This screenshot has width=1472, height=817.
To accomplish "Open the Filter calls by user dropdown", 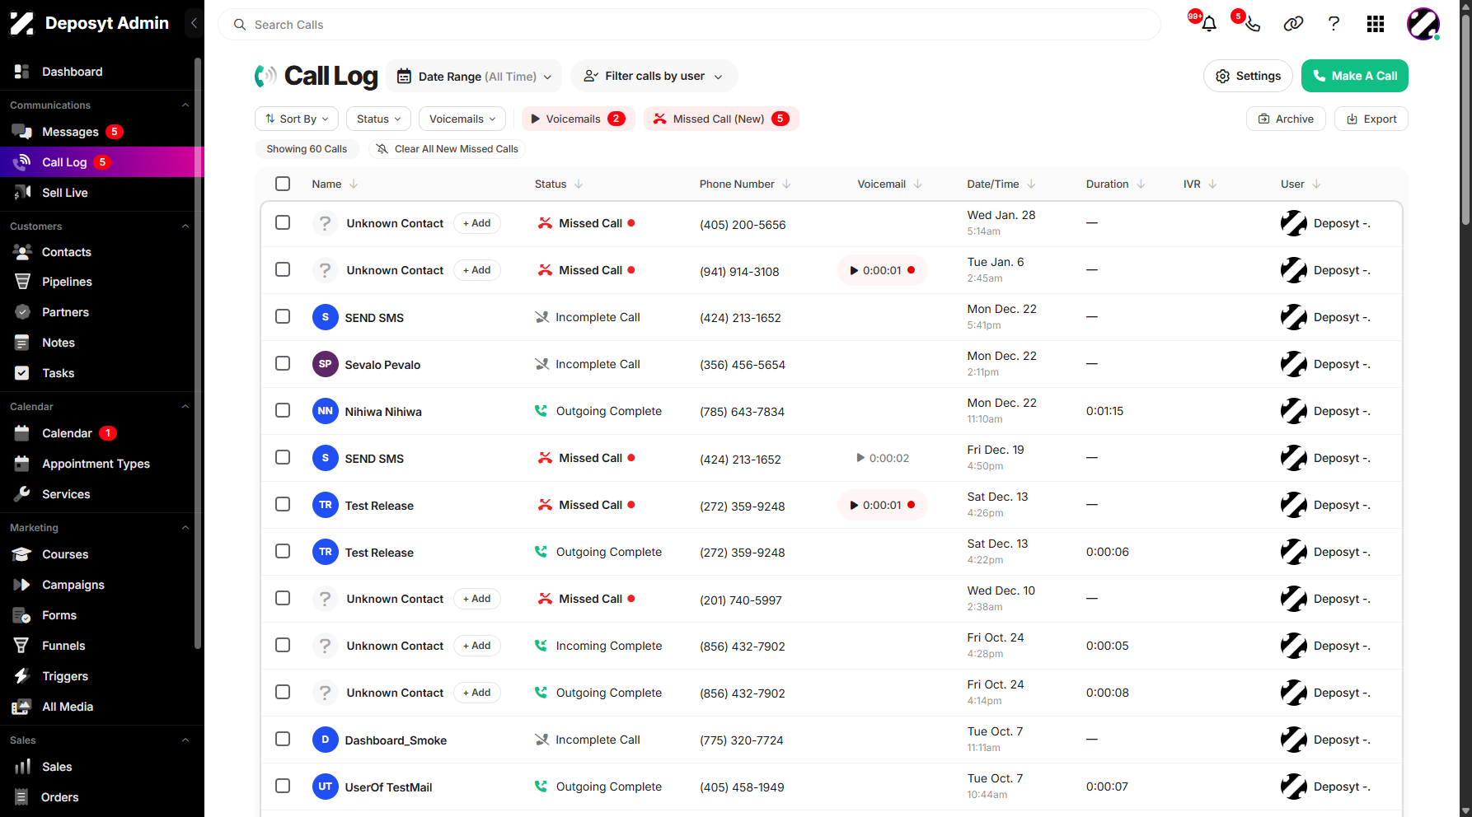I will click(654, 76).
